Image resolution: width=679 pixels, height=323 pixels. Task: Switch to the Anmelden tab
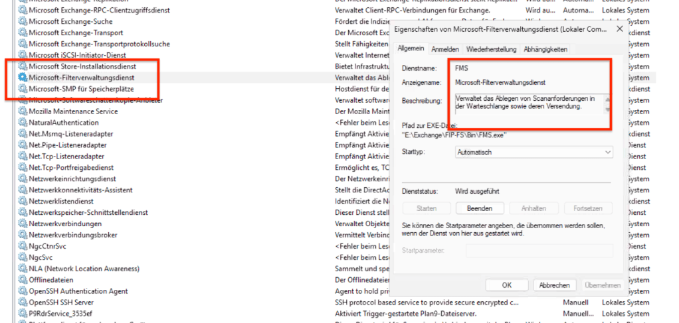[x=445, y=49]
